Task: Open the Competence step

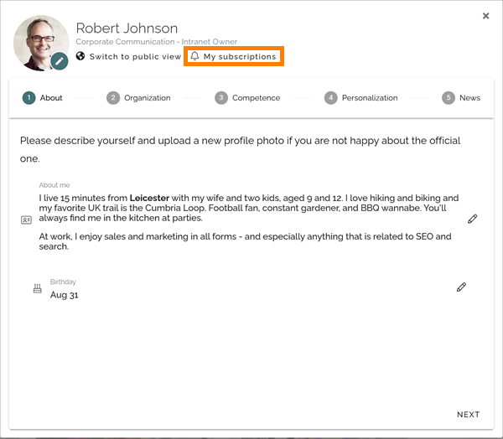Action: 247,98
